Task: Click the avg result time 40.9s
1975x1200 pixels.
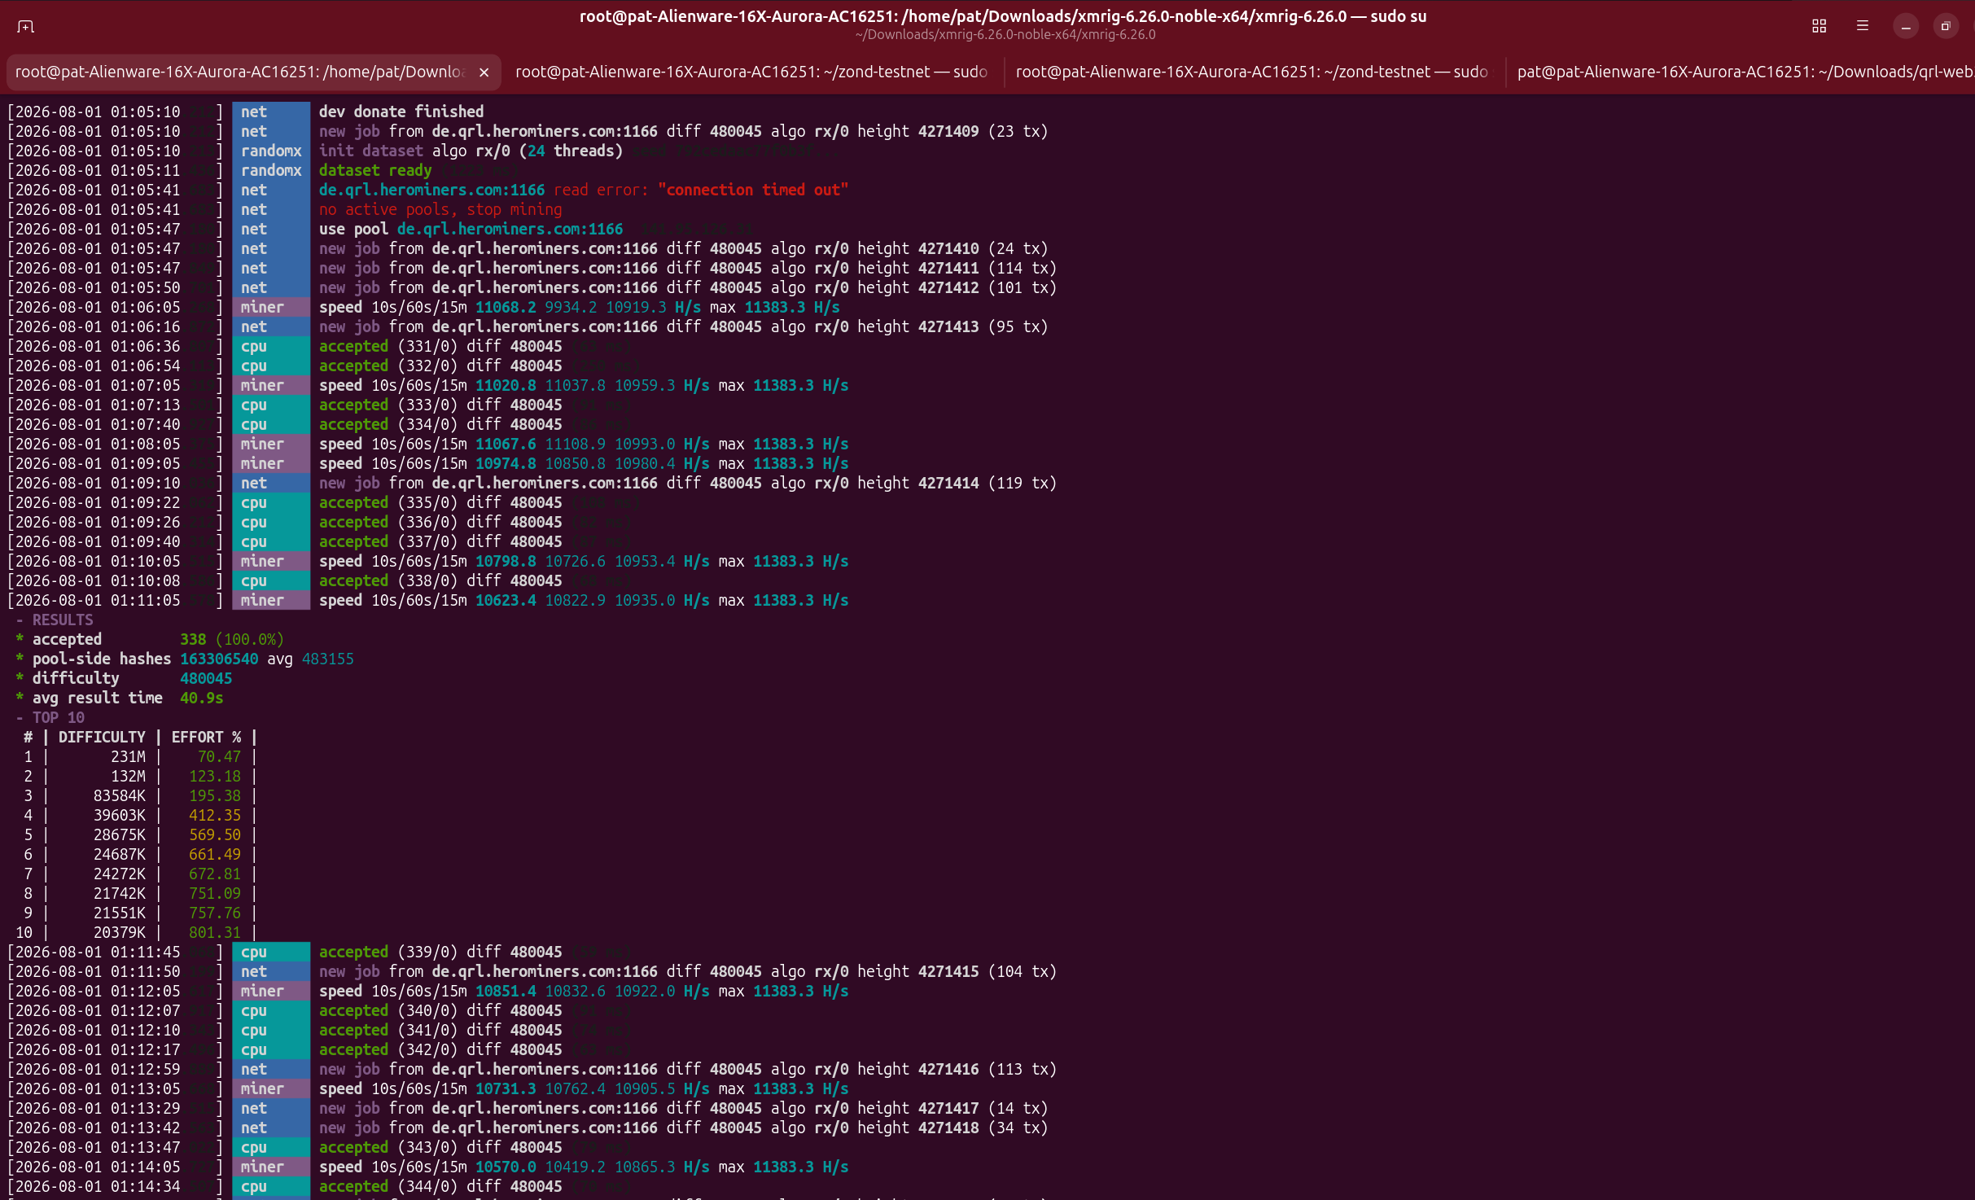Action: [201, 698]
